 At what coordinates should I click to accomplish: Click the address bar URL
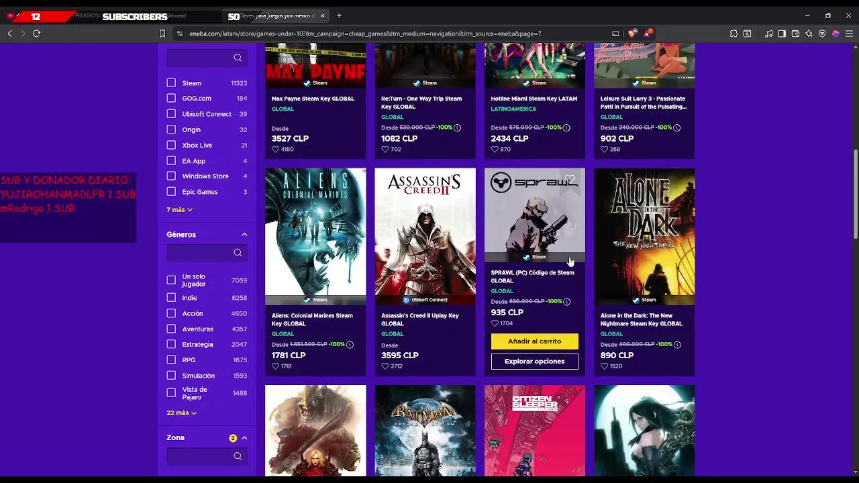pos(365,34)
